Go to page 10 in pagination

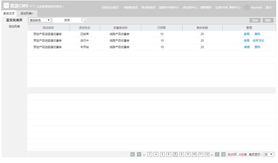point(194,154)
